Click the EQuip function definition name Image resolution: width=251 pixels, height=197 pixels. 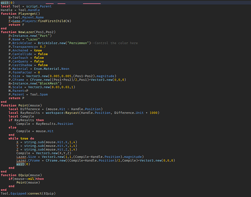23,175
